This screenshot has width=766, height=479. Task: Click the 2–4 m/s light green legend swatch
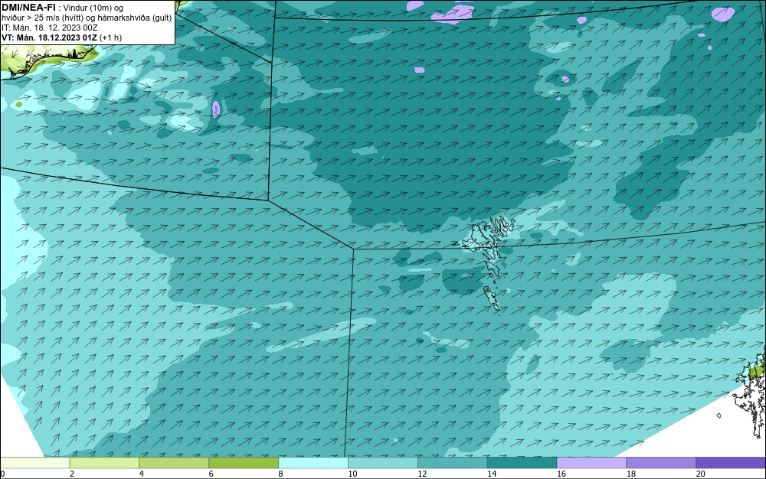tap(104, 462)
